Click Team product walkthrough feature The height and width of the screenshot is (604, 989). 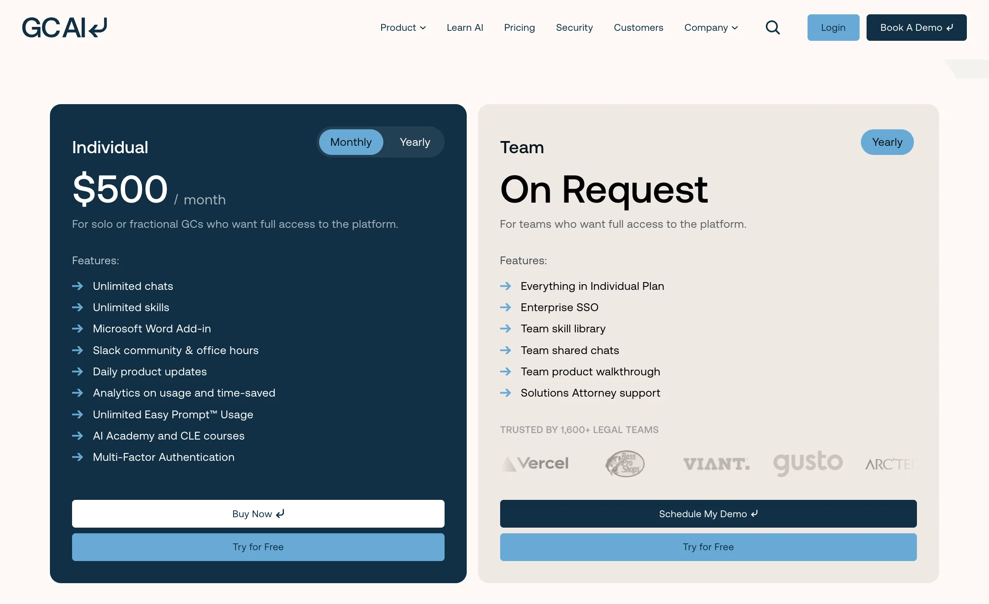pos(590,371)
